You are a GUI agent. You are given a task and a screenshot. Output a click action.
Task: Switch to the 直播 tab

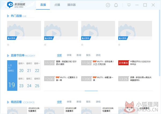(x=43, y=5)
